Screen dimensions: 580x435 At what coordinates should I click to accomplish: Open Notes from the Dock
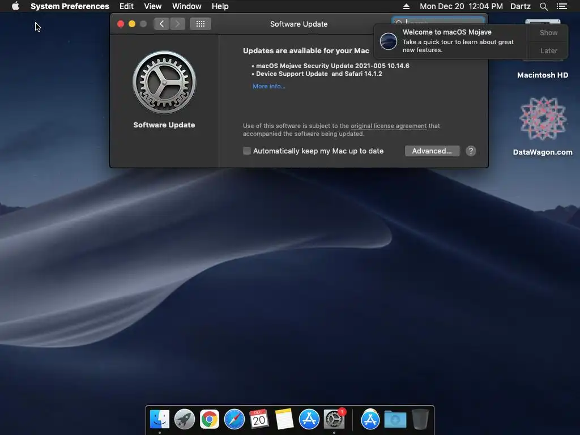(284, 419)
